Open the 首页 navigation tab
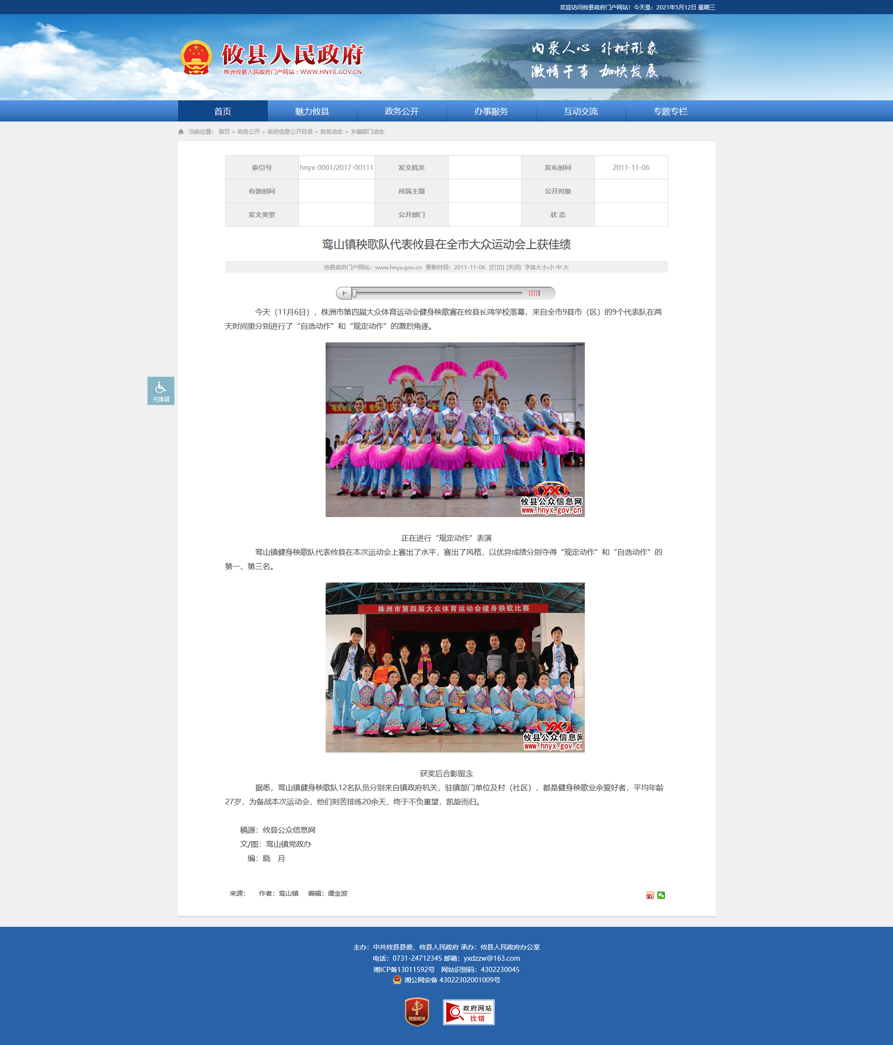Image resolution: width=893 pixels, height=1045 pixels. [x=222, y=111]
